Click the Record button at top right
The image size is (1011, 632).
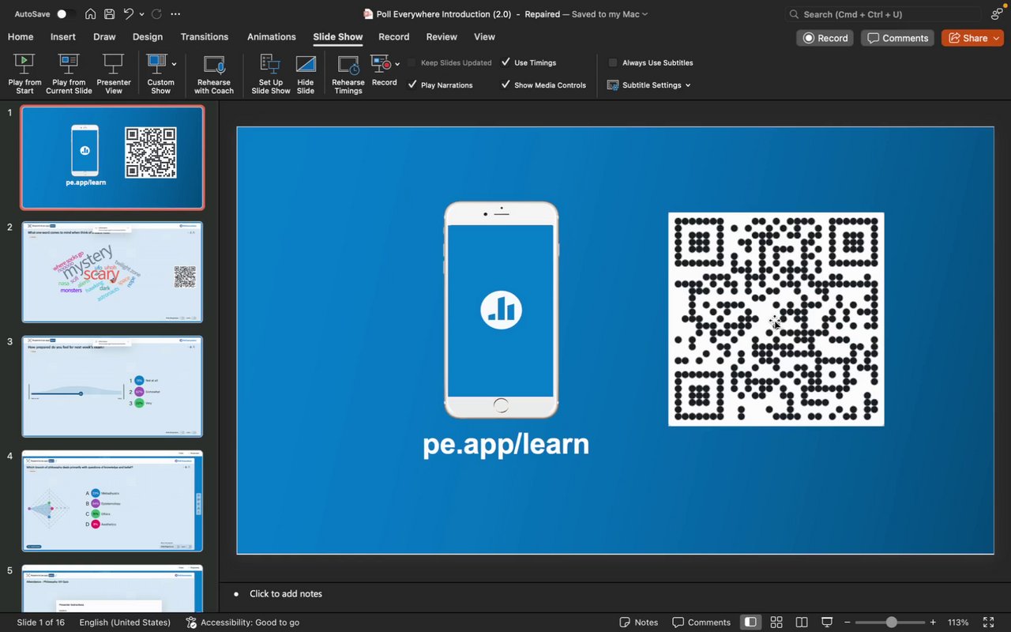pyautogui.click(x=825, y=38)
